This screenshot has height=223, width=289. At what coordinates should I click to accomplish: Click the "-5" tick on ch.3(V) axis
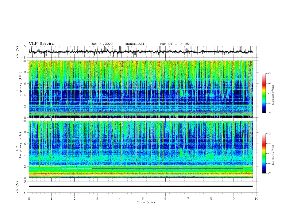(25, 193)
